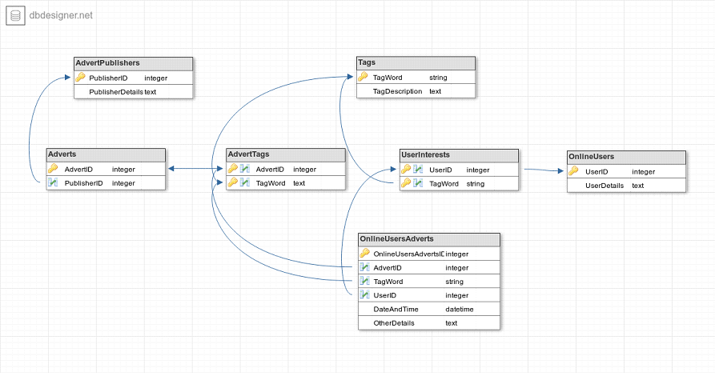Click the foreign key icon beside PublisherID in Adverts

pos(53,182)
